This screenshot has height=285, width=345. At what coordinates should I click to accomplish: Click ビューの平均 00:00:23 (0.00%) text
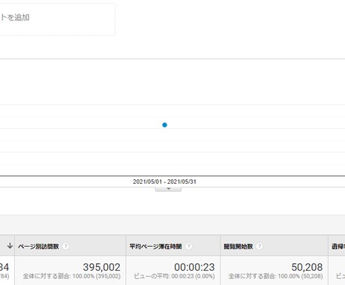tap(174, 276)
